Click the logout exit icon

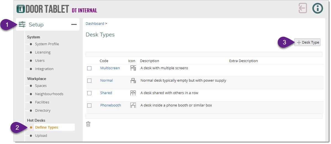303,8
